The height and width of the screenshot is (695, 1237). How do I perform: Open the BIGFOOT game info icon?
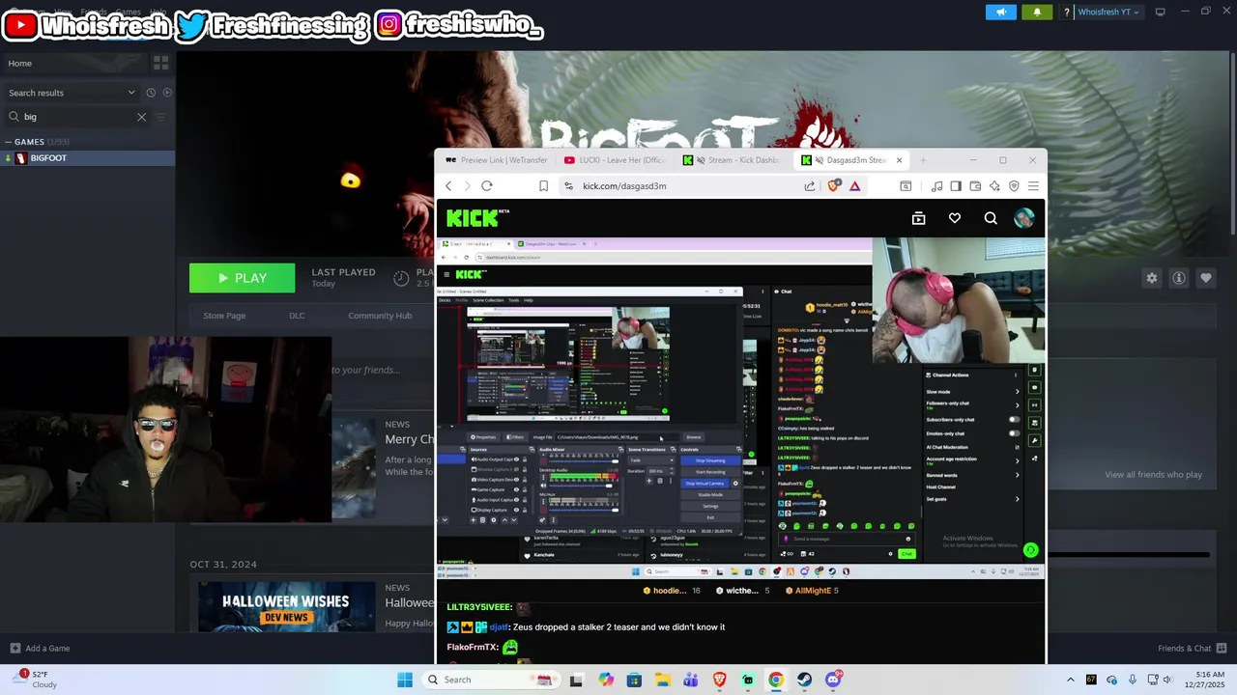coord(1179,278)
